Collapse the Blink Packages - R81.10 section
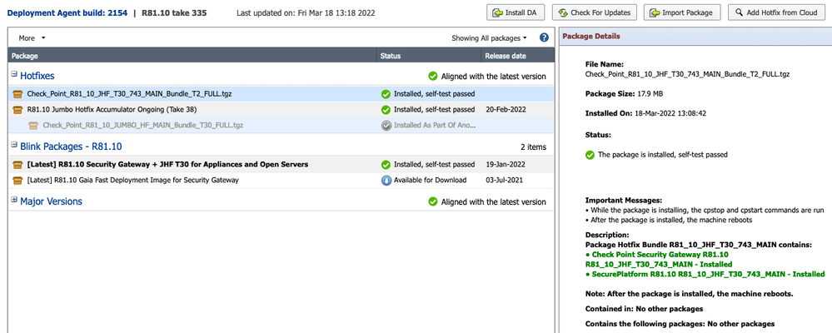The height and width of the screenshot is (333, 832). coord(14,146)
